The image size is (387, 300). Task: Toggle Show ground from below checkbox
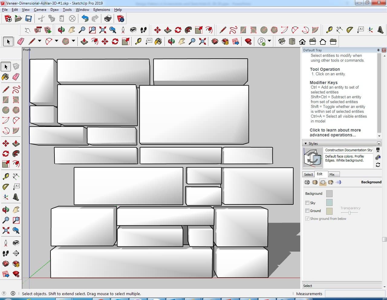click(307, 219)
